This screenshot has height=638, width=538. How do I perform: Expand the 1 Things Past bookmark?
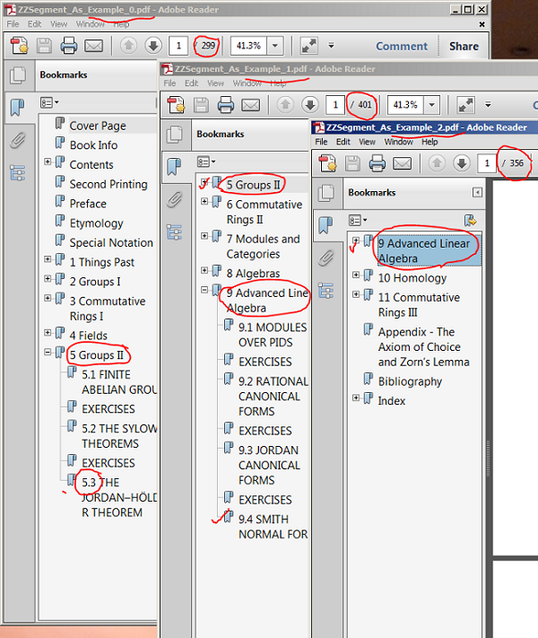48,258
